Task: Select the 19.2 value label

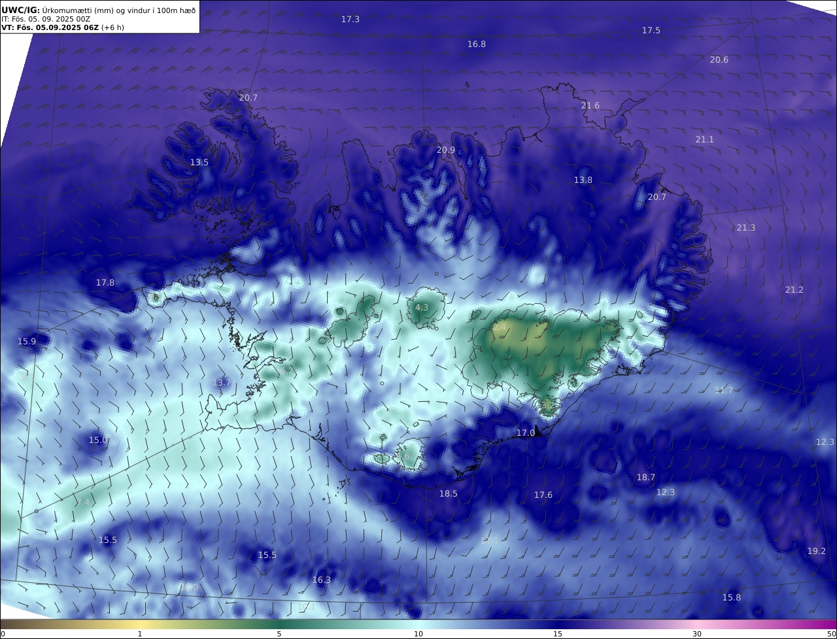Action: (x=817, y=551)
